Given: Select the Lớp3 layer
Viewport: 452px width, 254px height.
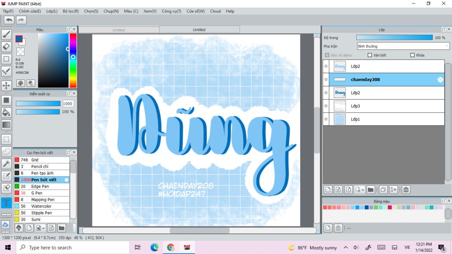Looking at the screenshot, I should click(384, 106).
